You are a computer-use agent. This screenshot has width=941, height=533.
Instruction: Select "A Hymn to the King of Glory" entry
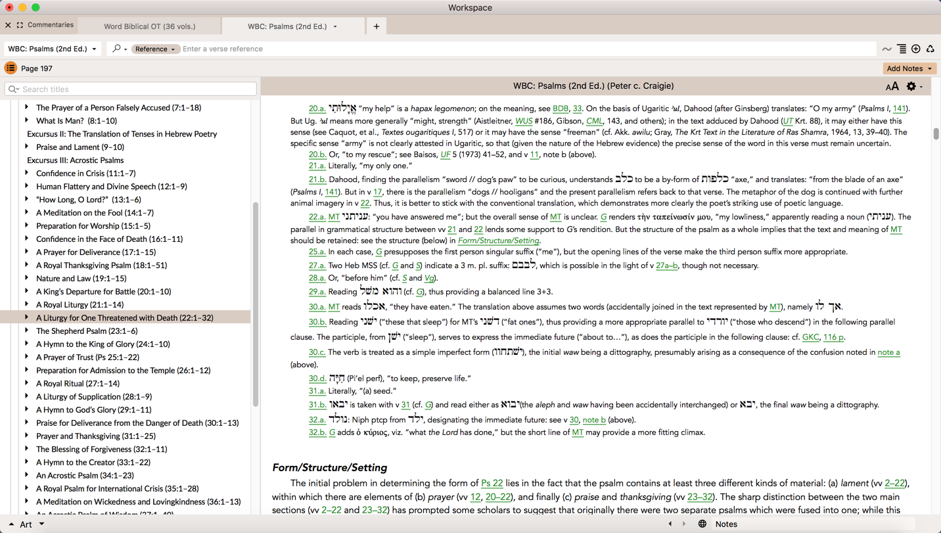click(103, 344)
